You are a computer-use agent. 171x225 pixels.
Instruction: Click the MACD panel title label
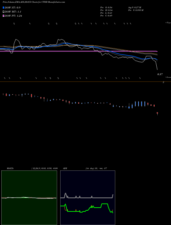pos(10,168)
